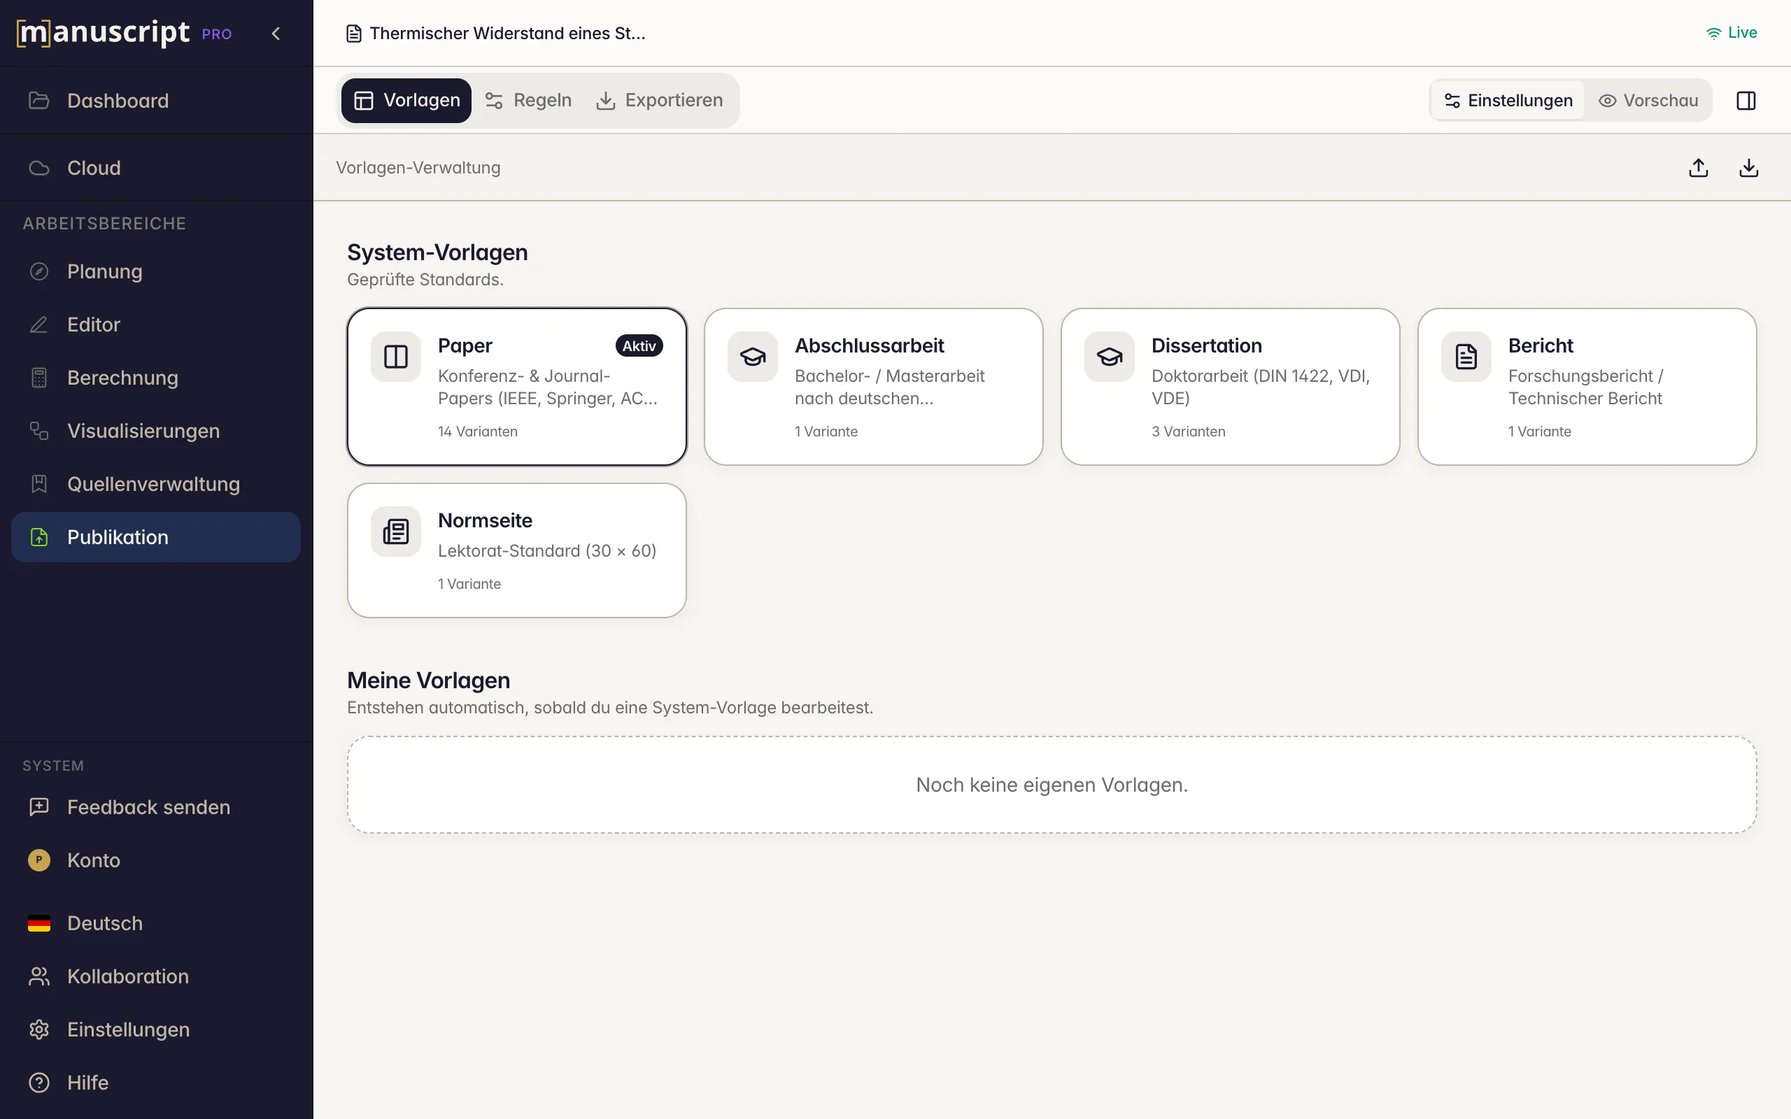The image size is (1791, 1119).
Task: Select the Publikation workspace
Action: (156, 537)
